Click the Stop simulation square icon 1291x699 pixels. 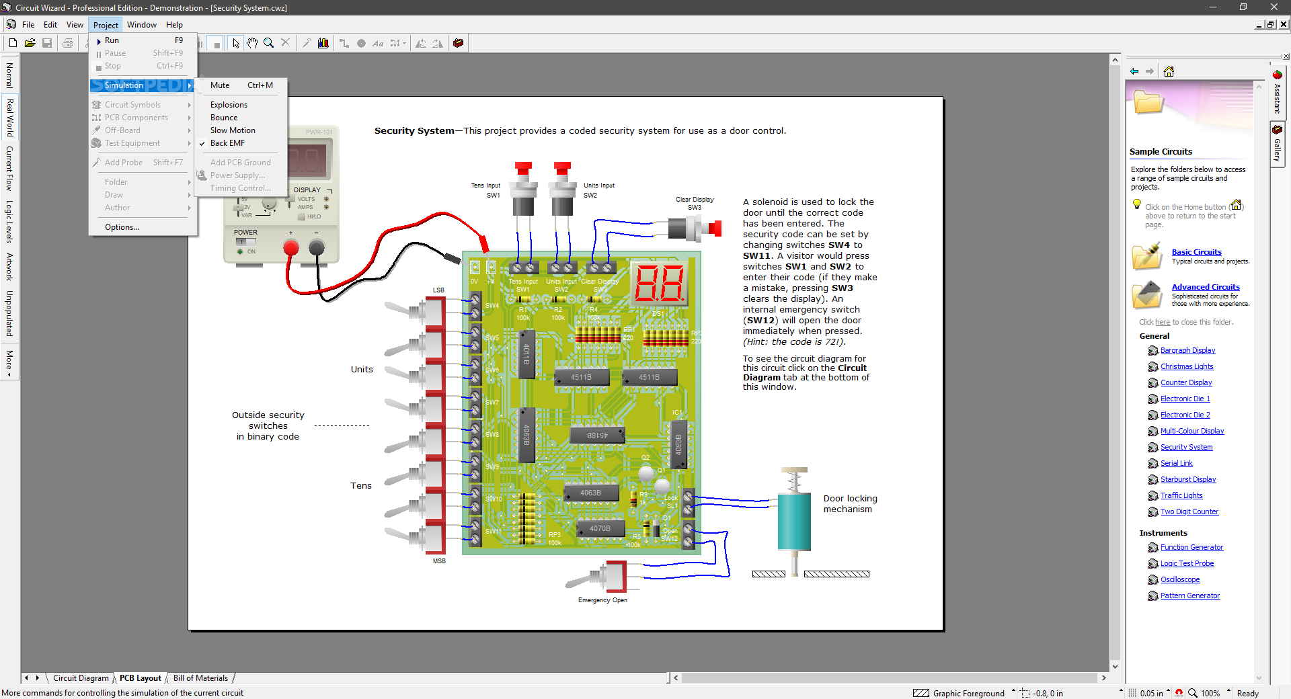tap(217, 44)
